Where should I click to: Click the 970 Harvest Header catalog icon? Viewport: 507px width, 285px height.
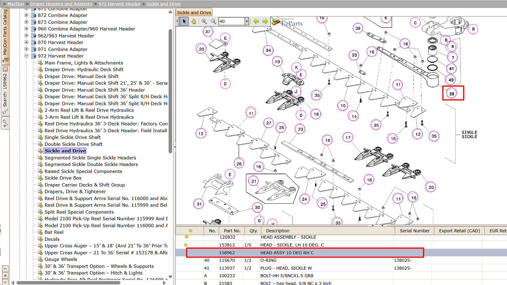pos(33,42)
